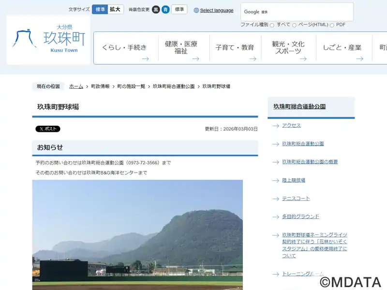Click 更新日：2026年03月03日 text
The height and width of the screenshot is (290, 387).
231,129
